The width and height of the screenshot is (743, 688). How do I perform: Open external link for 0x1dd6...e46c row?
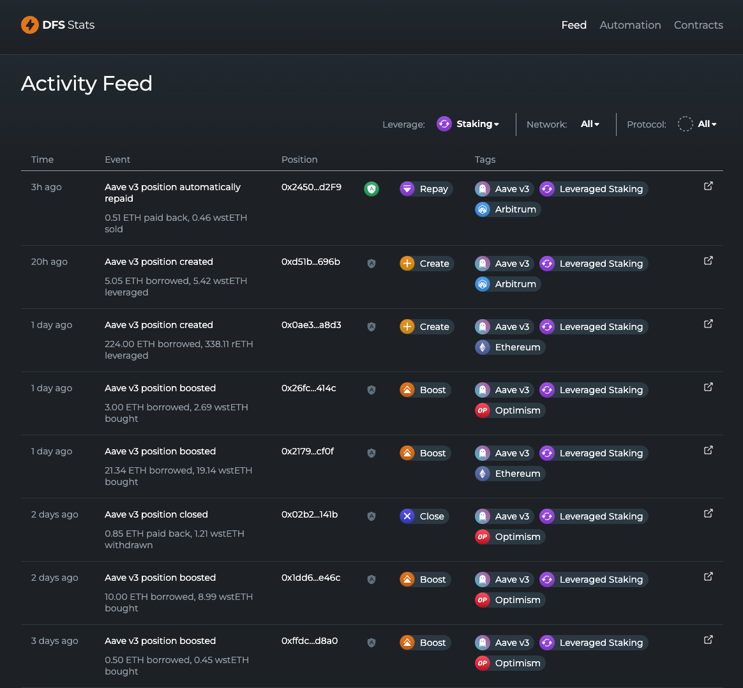[708, 577]
